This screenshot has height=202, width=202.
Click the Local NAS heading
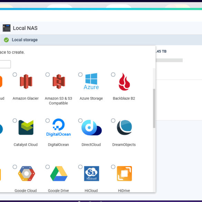click(x=25, y=28)
